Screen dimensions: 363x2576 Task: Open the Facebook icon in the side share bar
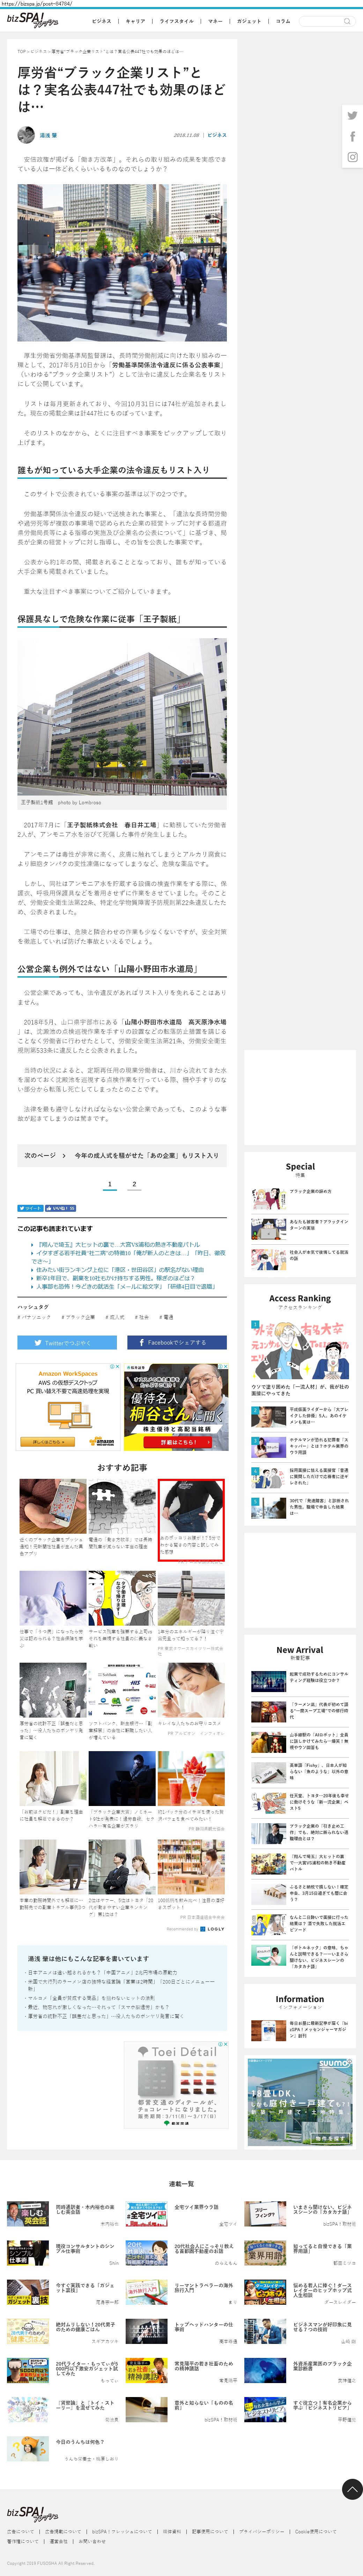(x=352, y=136)
